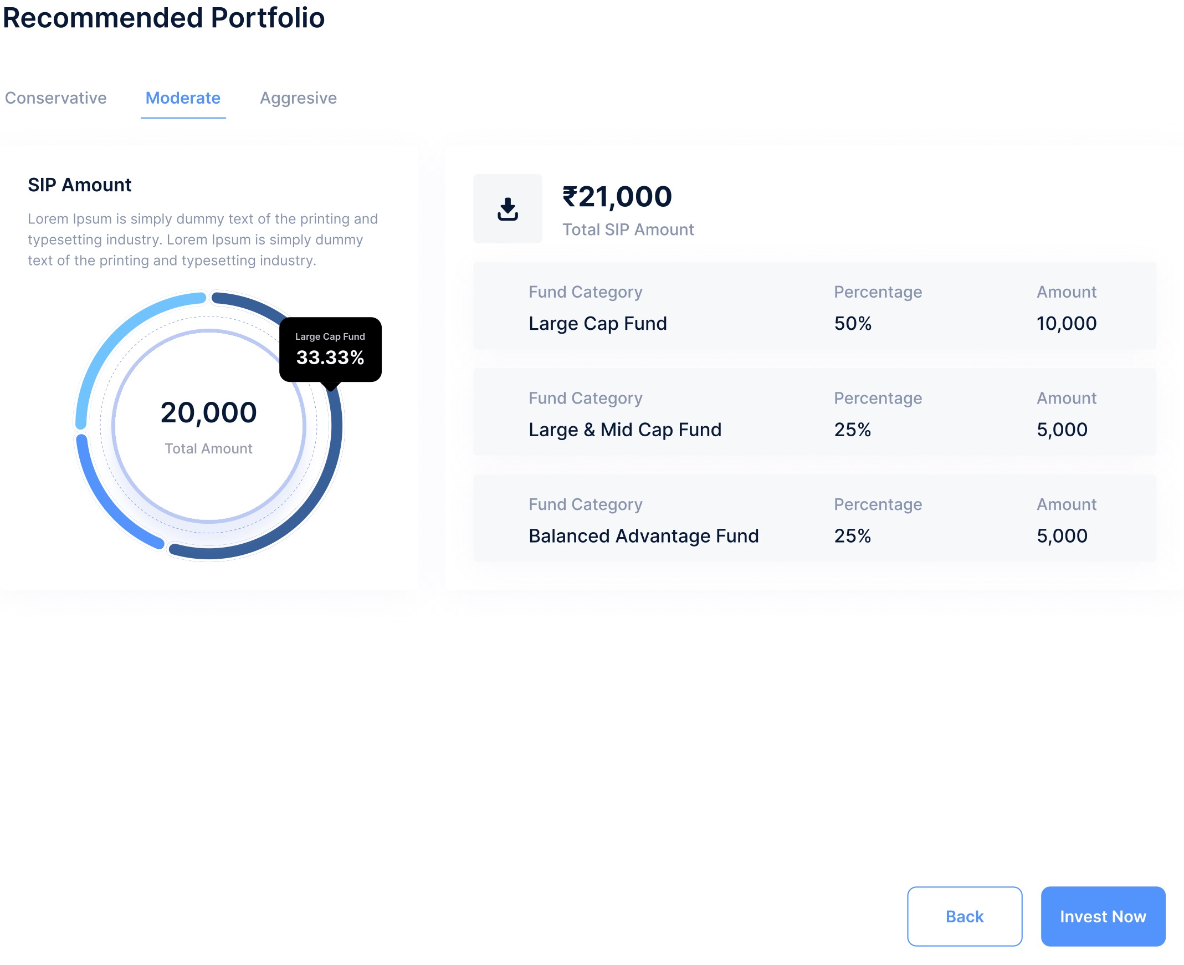Select the Balanced Advantage Fund row

point(814,518)
